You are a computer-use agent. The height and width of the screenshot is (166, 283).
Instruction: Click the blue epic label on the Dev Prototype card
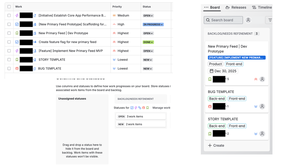[237, 57]
